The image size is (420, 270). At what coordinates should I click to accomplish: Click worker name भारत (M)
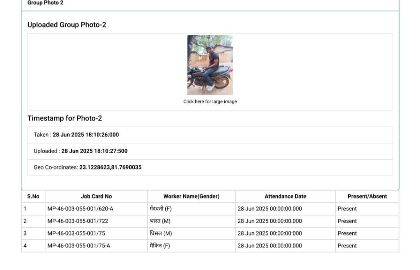[160, 221]
